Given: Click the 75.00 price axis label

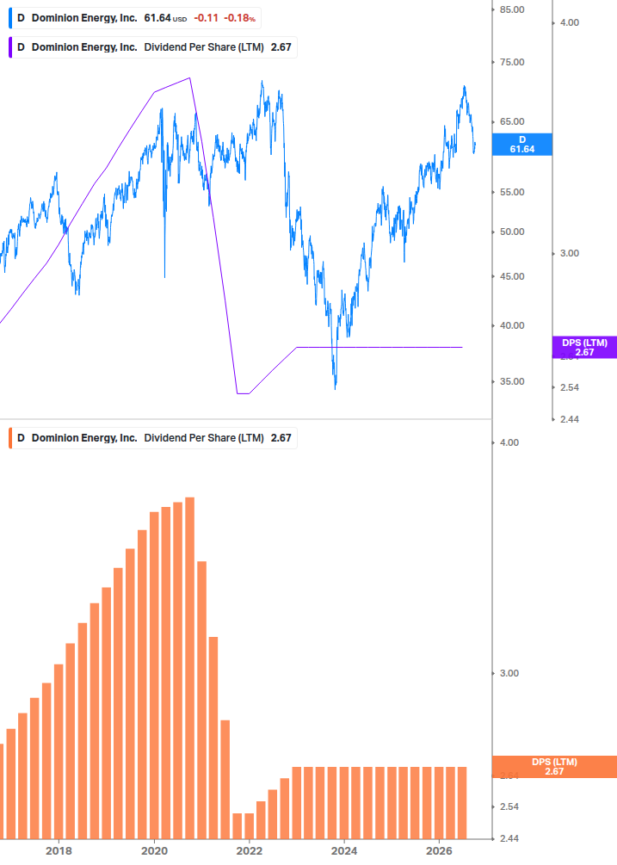Looking at the screenshot, I should point(512,62).
